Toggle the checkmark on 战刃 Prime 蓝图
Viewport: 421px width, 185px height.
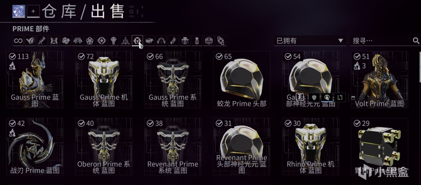pos(13,123)
